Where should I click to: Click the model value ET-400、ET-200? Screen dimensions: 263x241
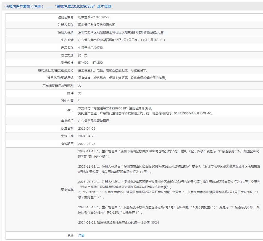coord(90,63)
